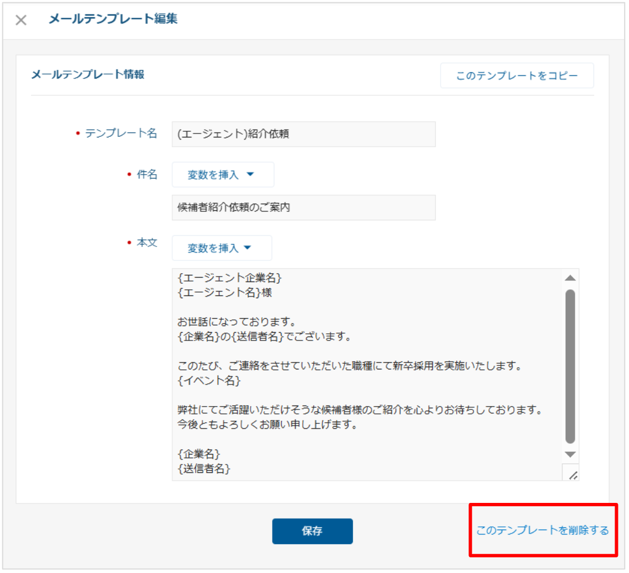
Task: Click the body textarea scrollbar thumb
Action: 570,366
